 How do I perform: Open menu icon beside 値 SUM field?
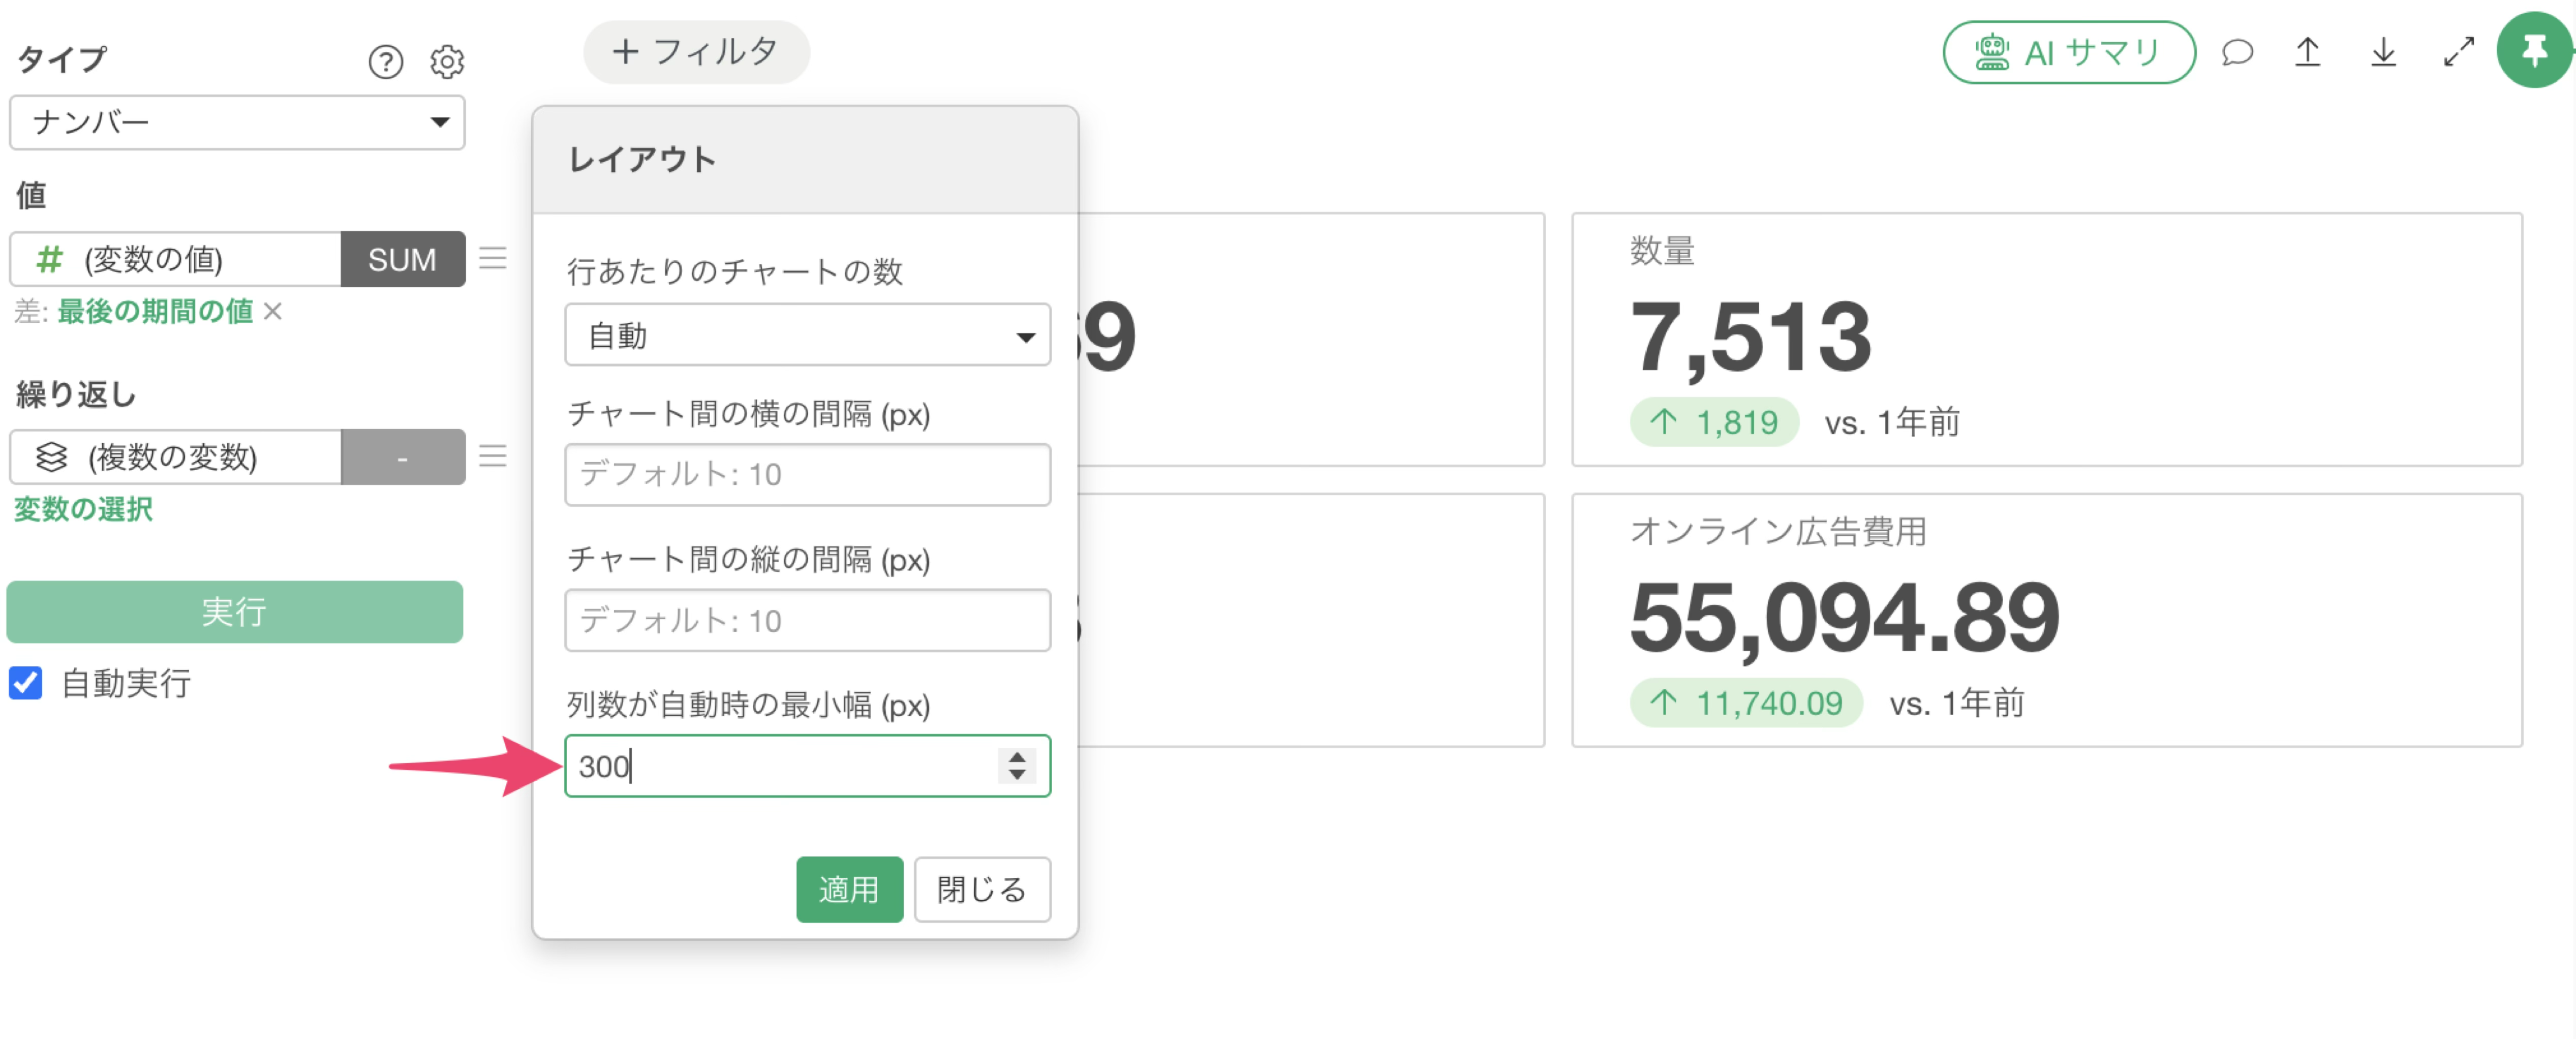point(492,258)
